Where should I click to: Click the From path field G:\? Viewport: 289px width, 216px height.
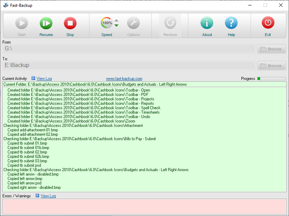coord(129,49)
